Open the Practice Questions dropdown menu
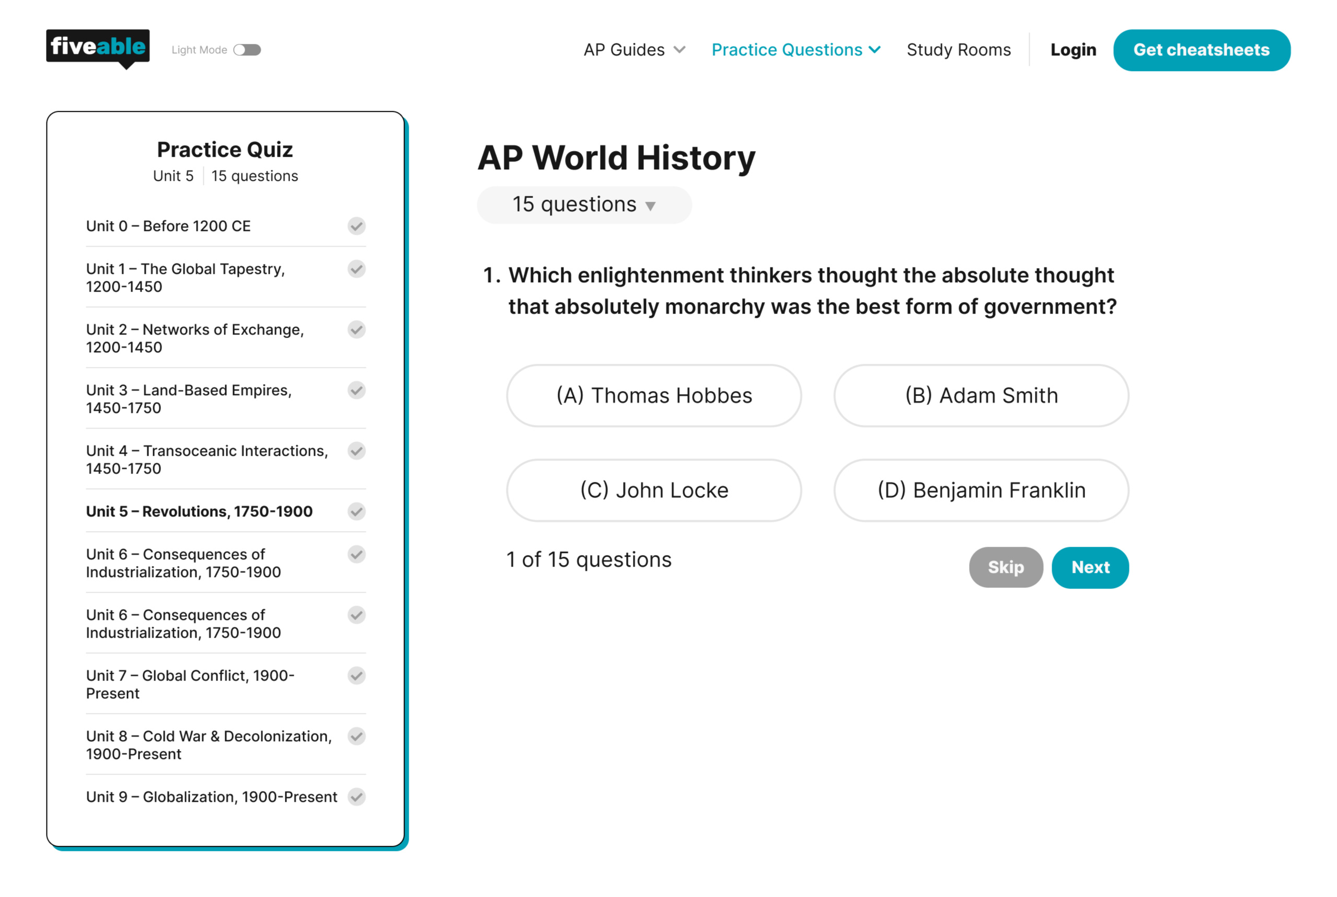Screen dimensions: 1337x897 796,50
